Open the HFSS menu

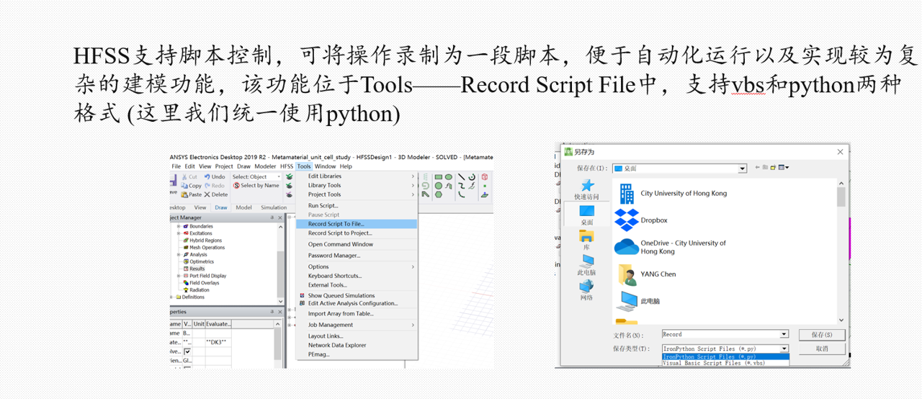(x=287, y=166)
